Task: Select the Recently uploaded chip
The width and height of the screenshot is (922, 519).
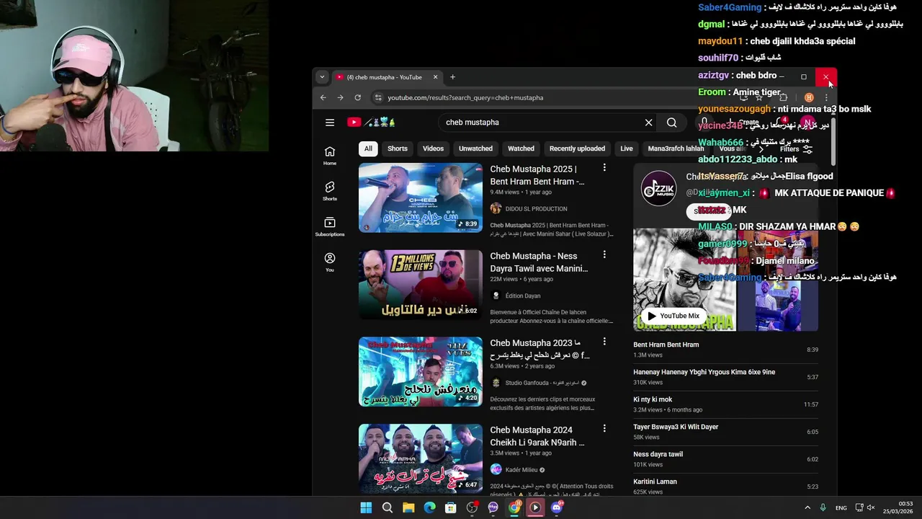Action: [x=577, y=148]
